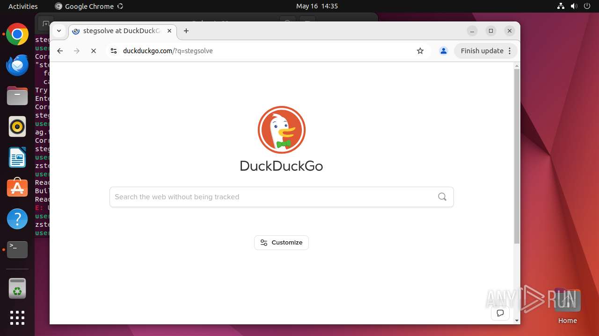The width and height of the screenshot is (599, 336).
Task: Close the Chrome window
Action: pos(510,31)
